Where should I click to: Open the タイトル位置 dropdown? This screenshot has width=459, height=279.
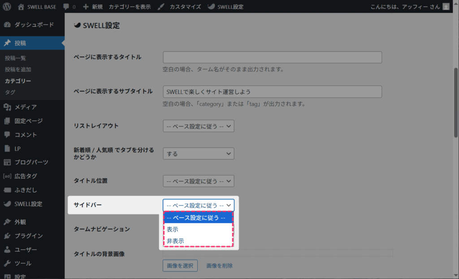click(x=199, y=181)
